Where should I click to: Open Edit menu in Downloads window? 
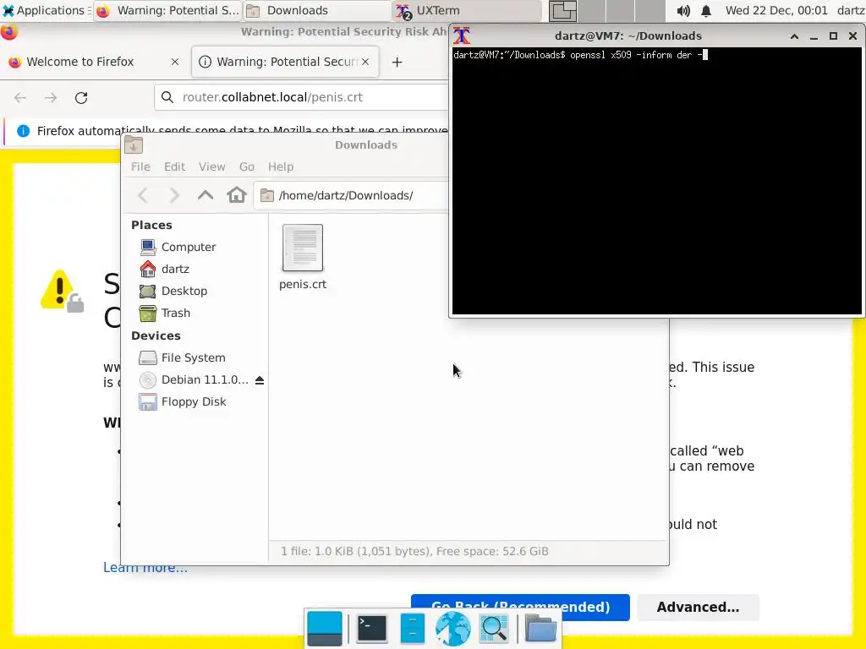click(x=174, y=166)
